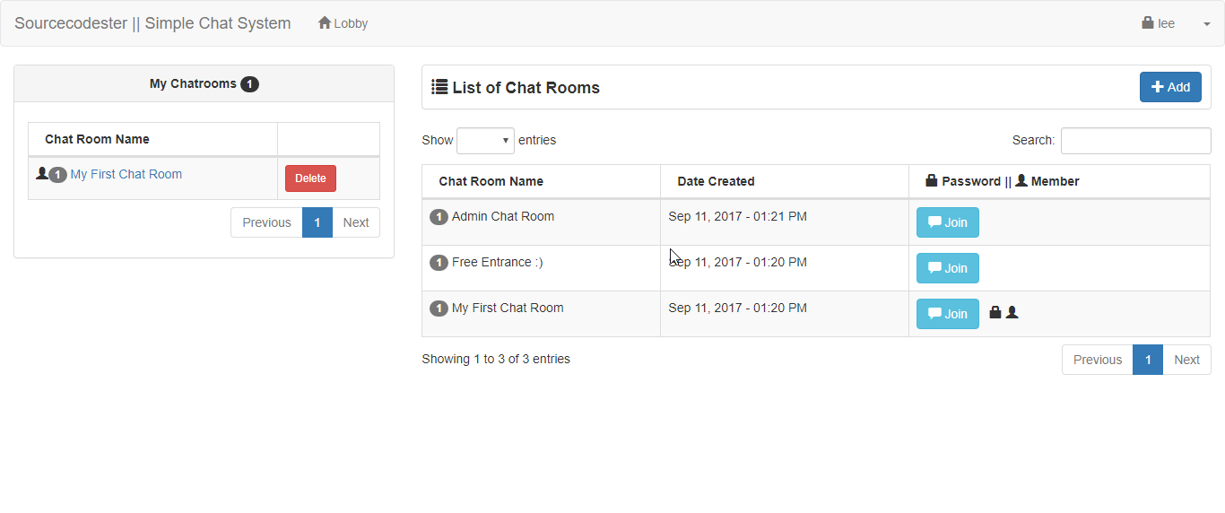
Task: Click the lock icon beside username lee
Action: (1147, 23)
